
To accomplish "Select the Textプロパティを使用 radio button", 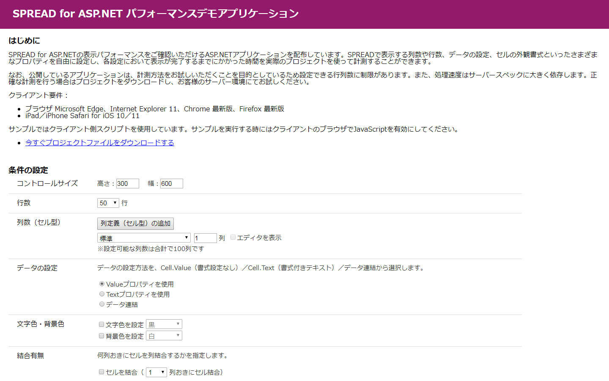I will point(102,294).
